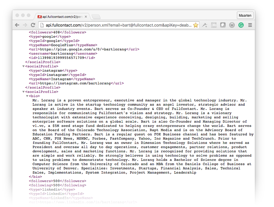Go back to the previous page
This screenshot has width=274, height=207.
click(x=17, y=25)
